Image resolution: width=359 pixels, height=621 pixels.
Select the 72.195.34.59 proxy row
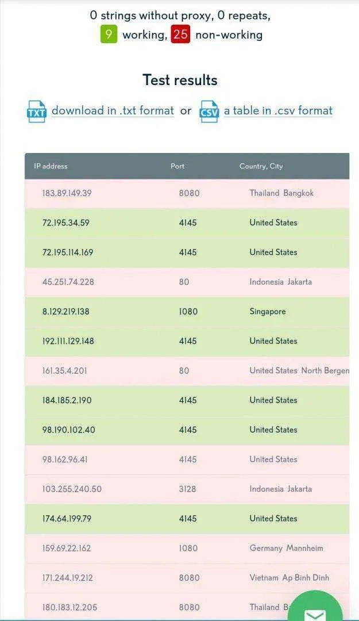tap(187, 223)
